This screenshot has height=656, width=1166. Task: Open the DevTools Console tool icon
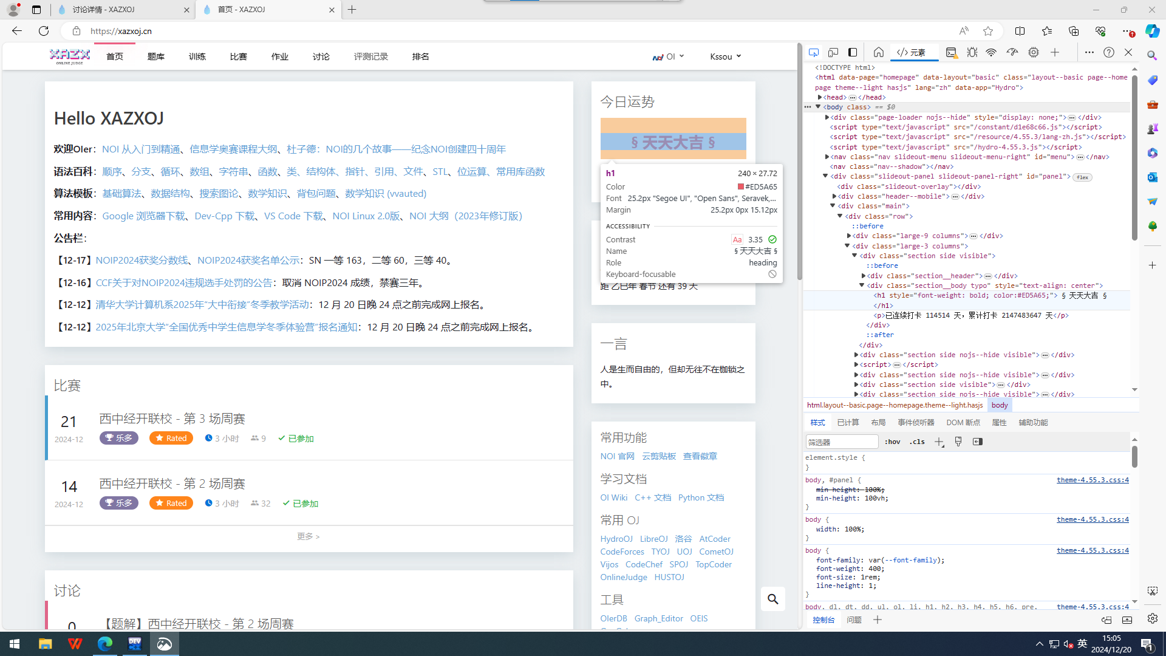(951, 53)
